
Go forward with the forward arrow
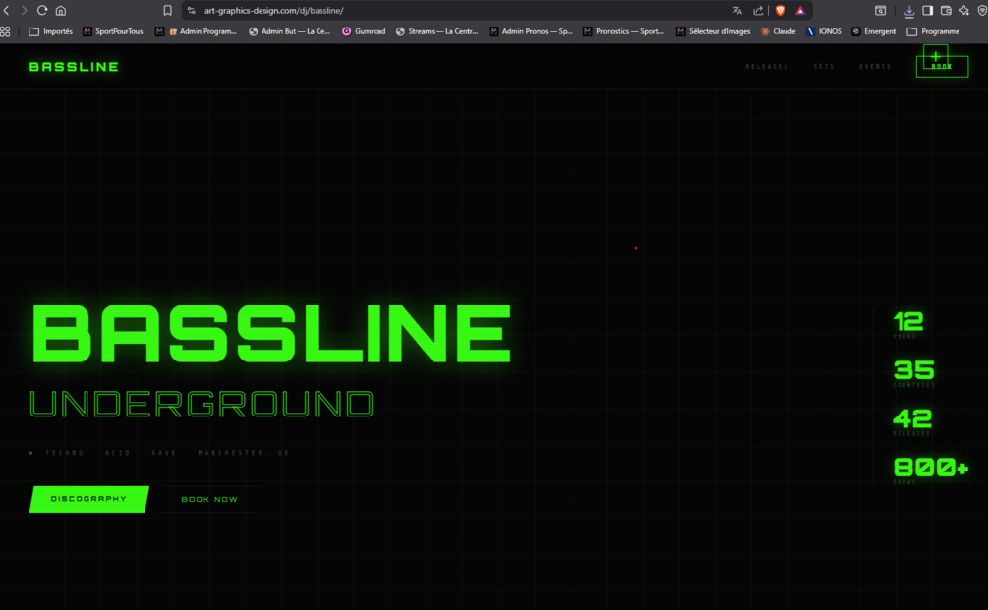pyautogui.click(x=24, y=10)
